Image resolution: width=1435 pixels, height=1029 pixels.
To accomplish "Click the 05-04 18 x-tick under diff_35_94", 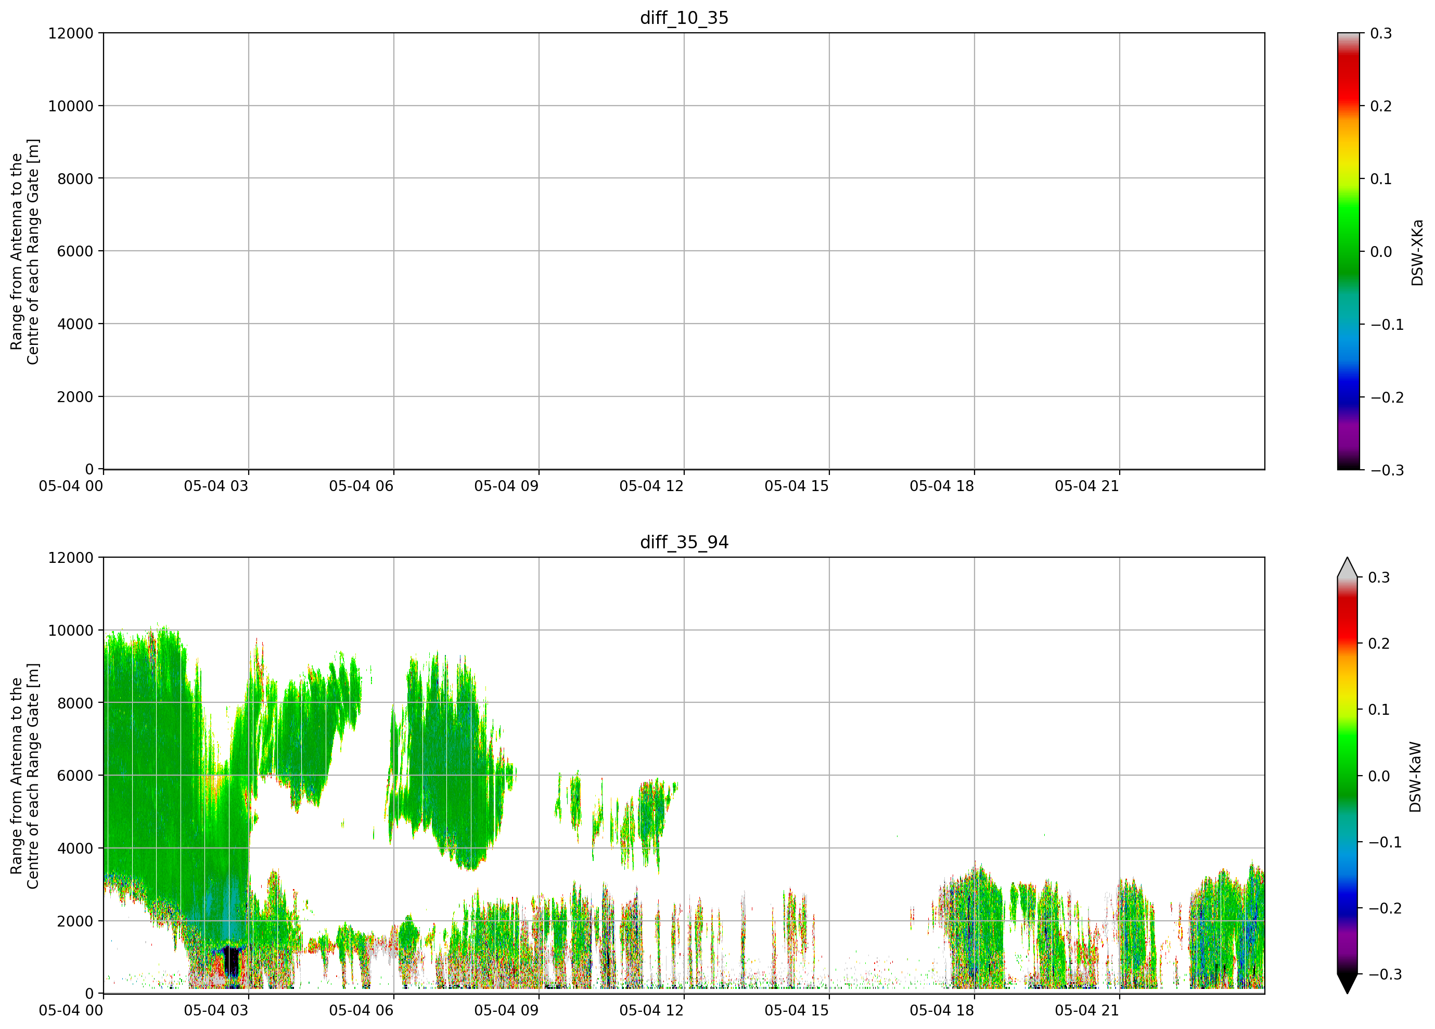I will (x=942, y=1011).
